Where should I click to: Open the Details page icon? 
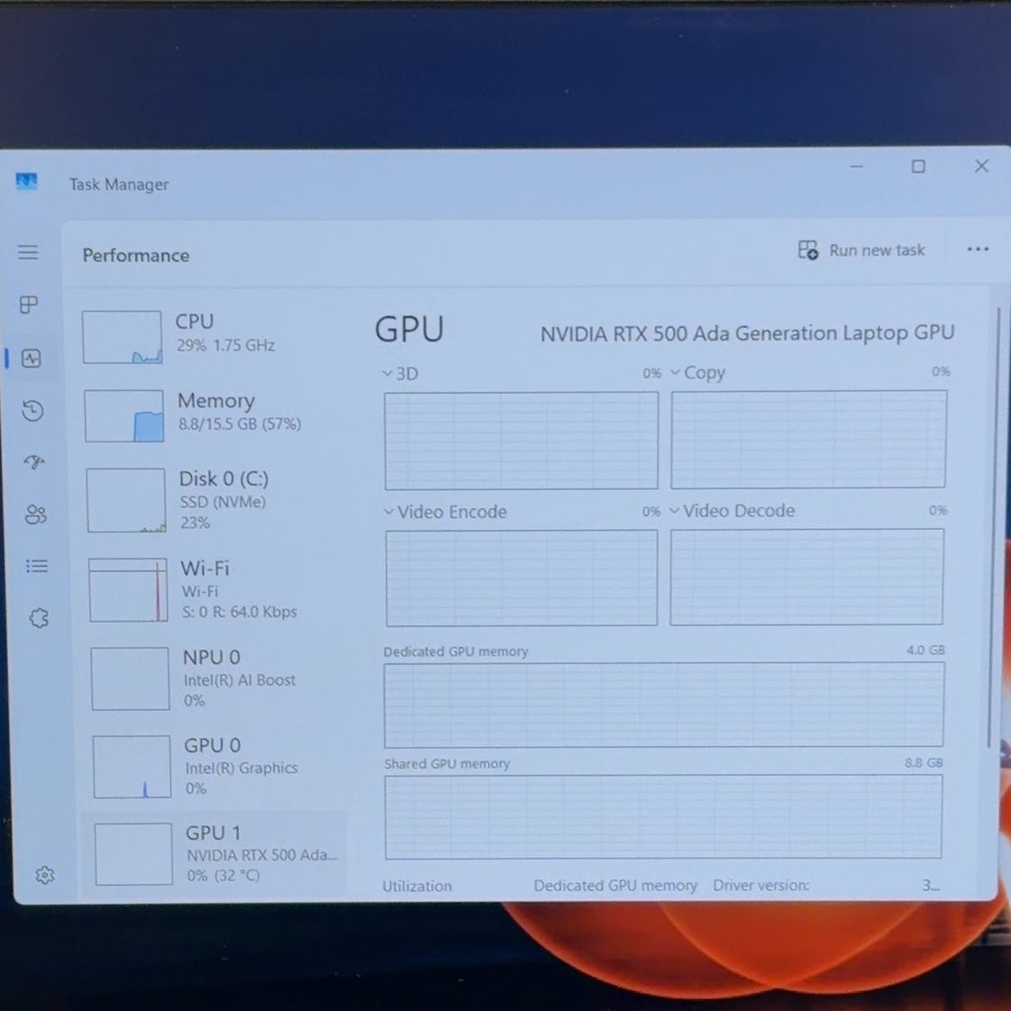coord(37,566)
